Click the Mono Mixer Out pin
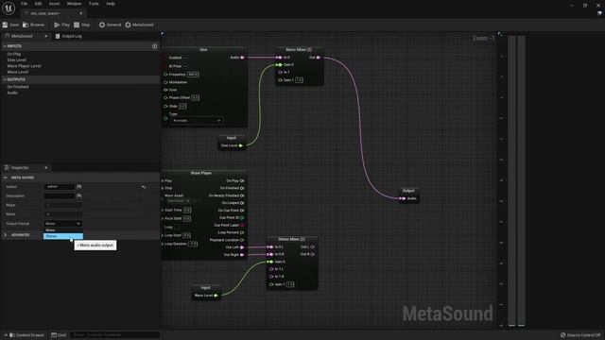Image resolution: width=605 pixels, height=340 pixels. 318,58
